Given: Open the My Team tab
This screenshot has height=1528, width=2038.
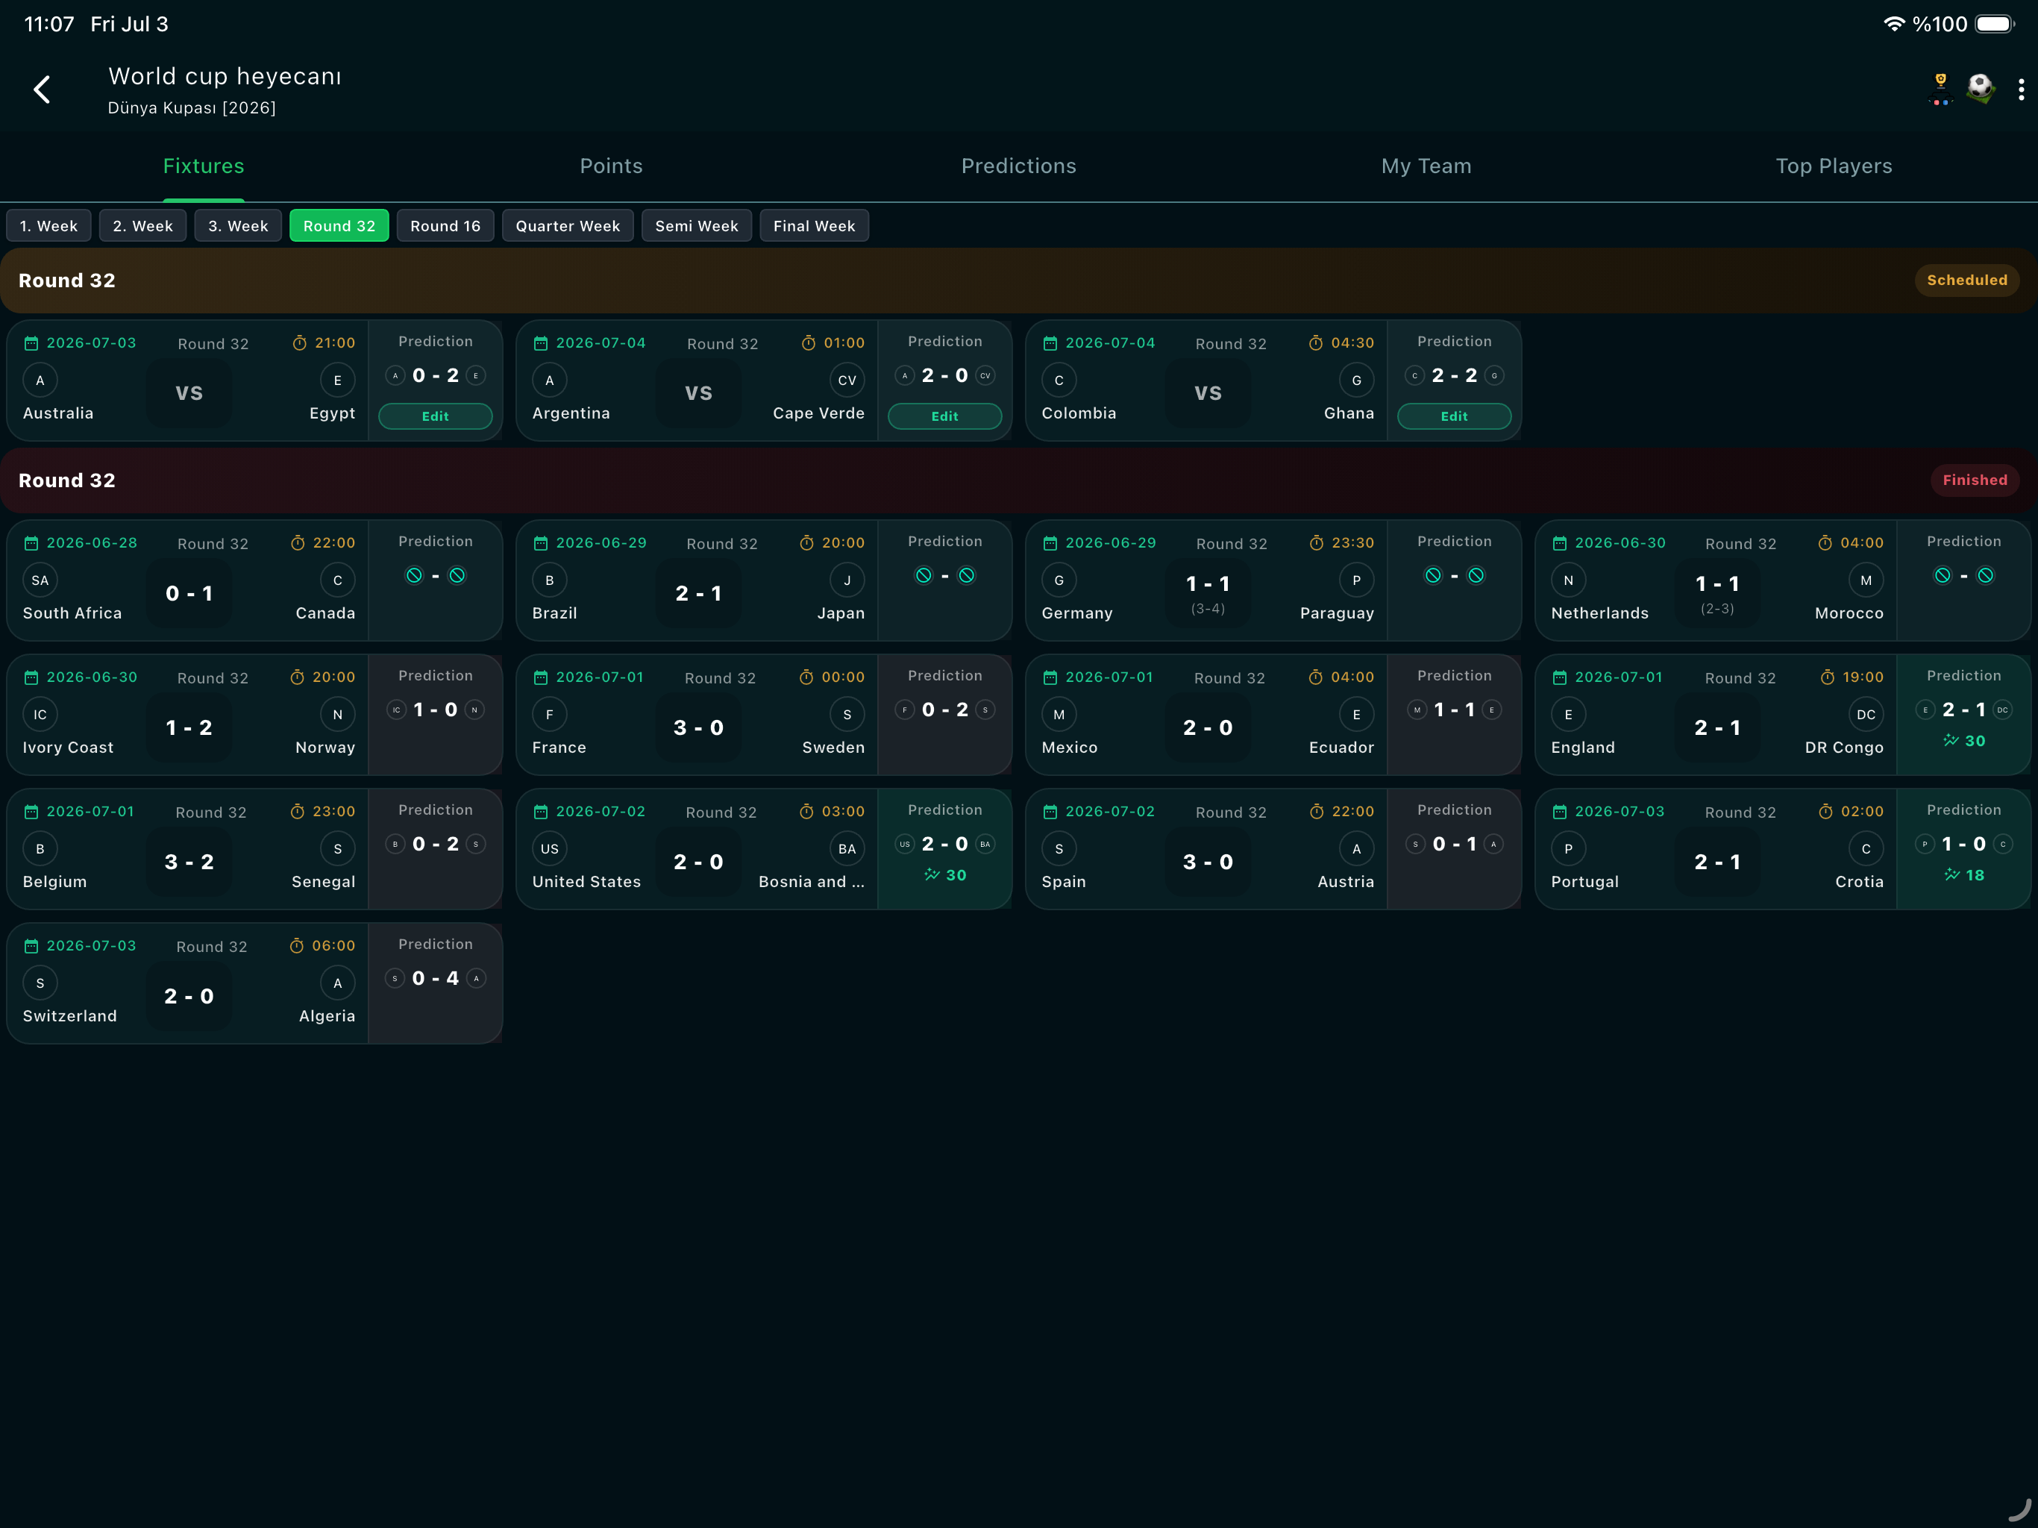Looking at the screenshot, I should pyautogui.click(x=1426, y=166).
